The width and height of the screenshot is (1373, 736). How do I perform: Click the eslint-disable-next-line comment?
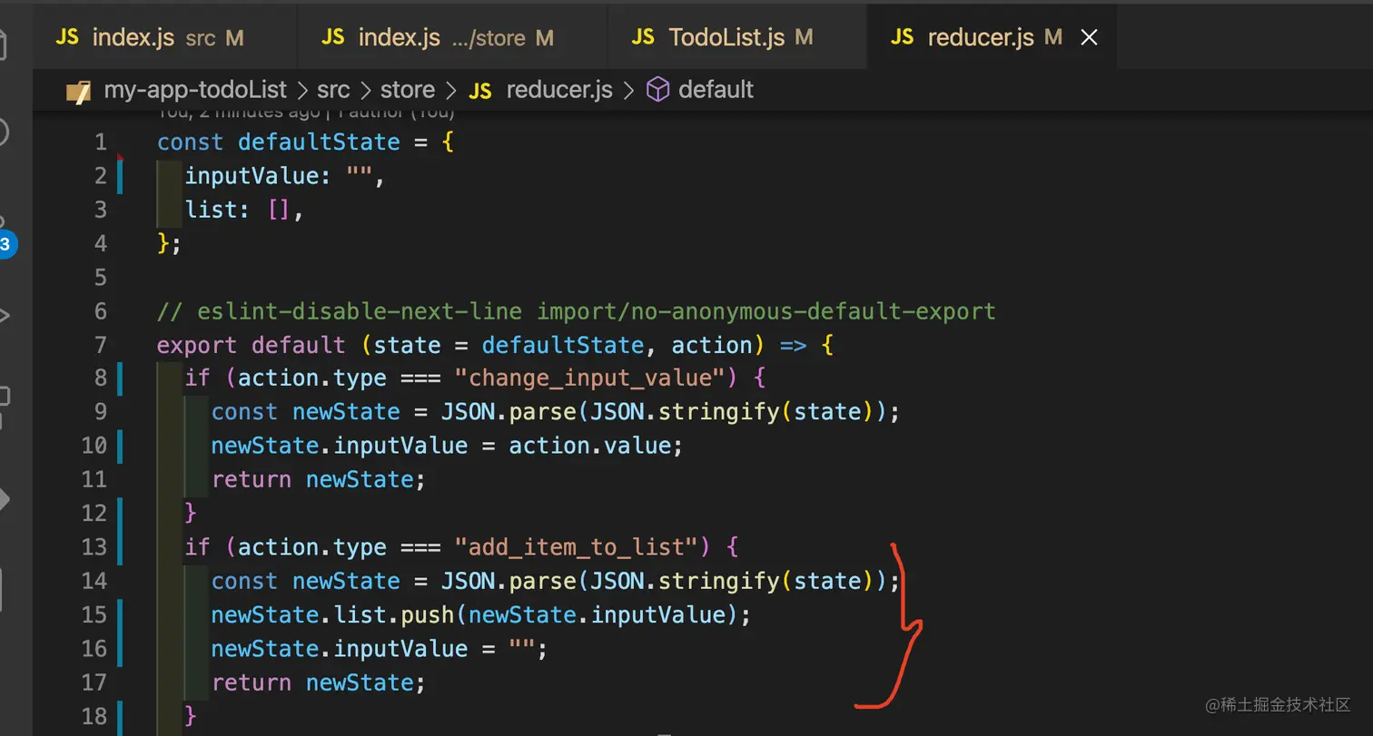[577, 311]
